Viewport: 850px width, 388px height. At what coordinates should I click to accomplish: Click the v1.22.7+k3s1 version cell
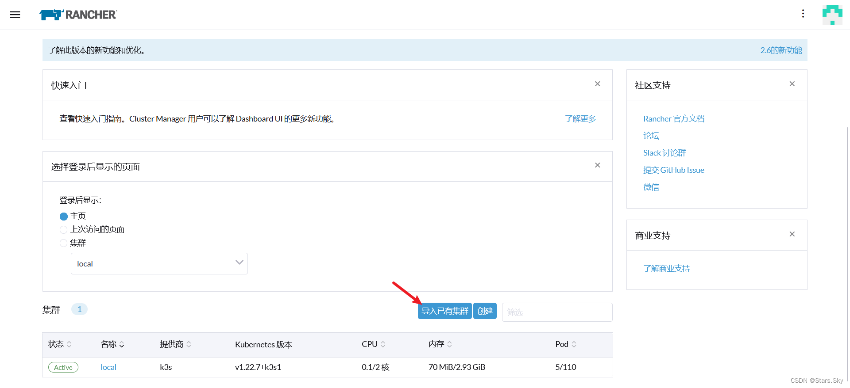[258, 367]
